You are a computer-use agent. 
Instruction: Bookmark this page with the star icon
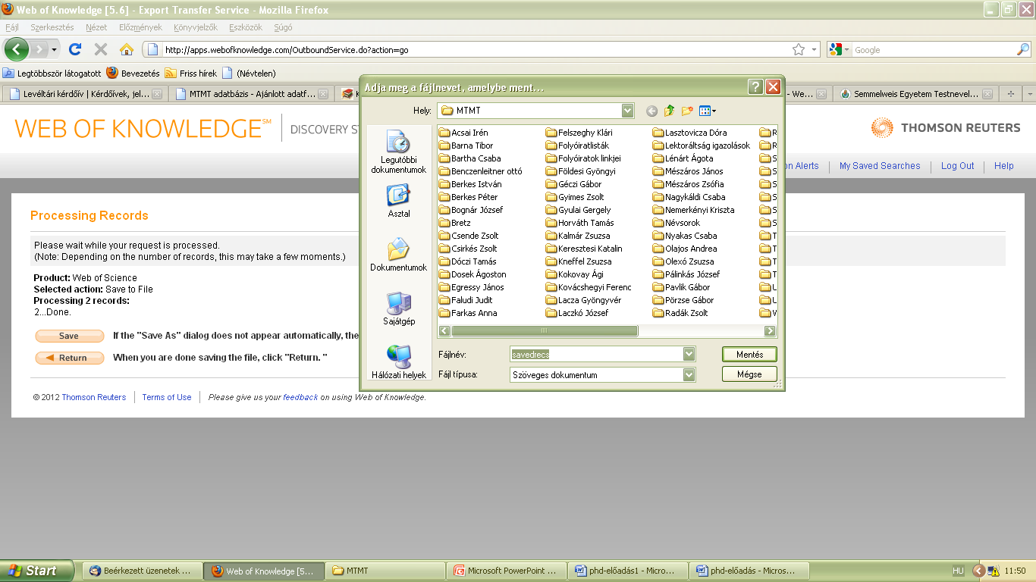tap(798, 49)
